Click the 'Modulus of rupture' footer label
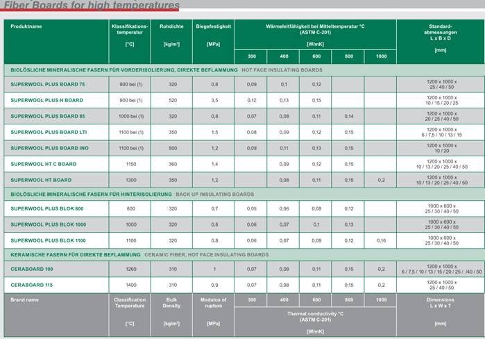The width and height of the screenshot is (485, 339). 213,303
